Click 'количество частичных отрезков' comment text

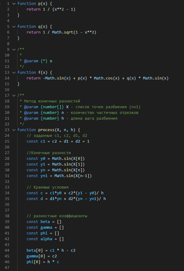[x=104, y=113]
